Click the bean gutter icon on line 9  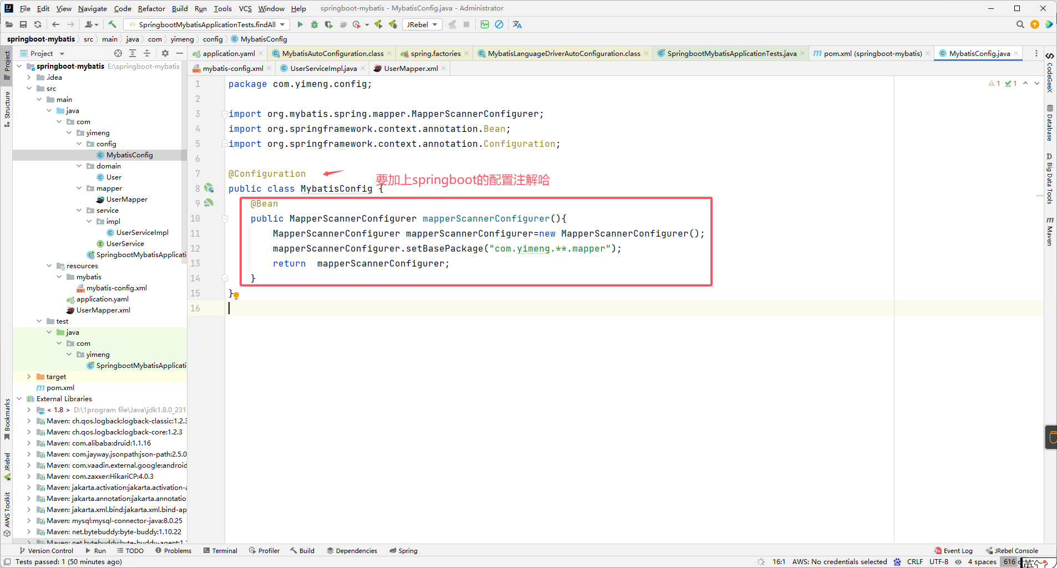(x=209, y=203)
